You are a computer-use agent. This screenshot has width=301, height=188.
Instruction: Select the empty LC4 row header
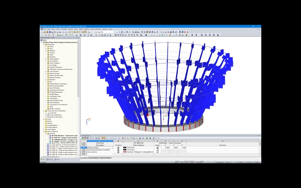tap(84, 154)
